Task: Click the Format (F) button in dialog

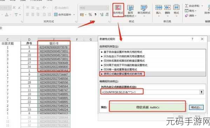Action: pyautogui.click(x=196, y=107)
